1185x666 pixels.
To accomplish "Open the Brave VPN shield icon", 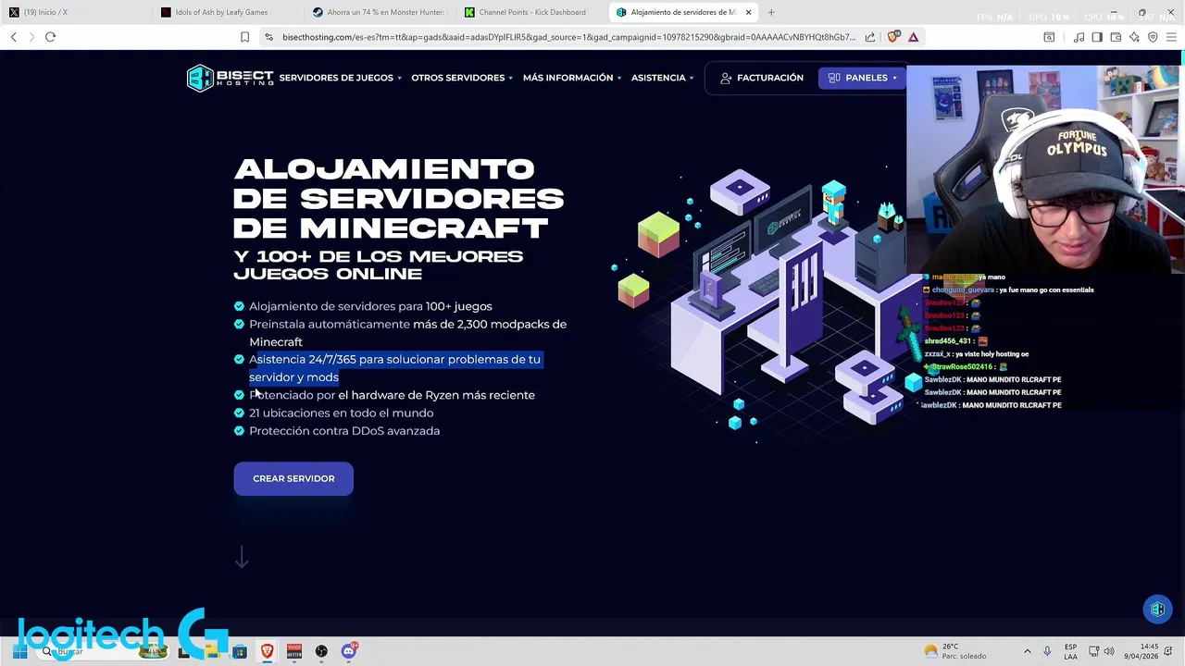I will click(1153, 37).
